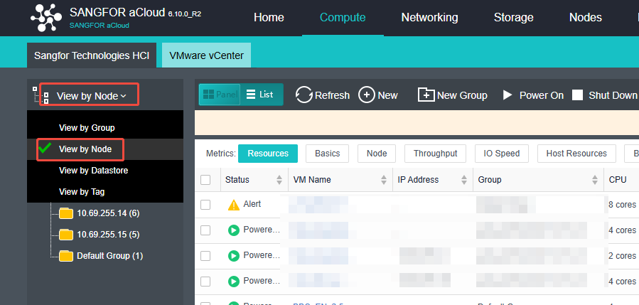Click the Power On play triangle icon
The width and height of the screenshot is (639, 305).
pos(508,95)
